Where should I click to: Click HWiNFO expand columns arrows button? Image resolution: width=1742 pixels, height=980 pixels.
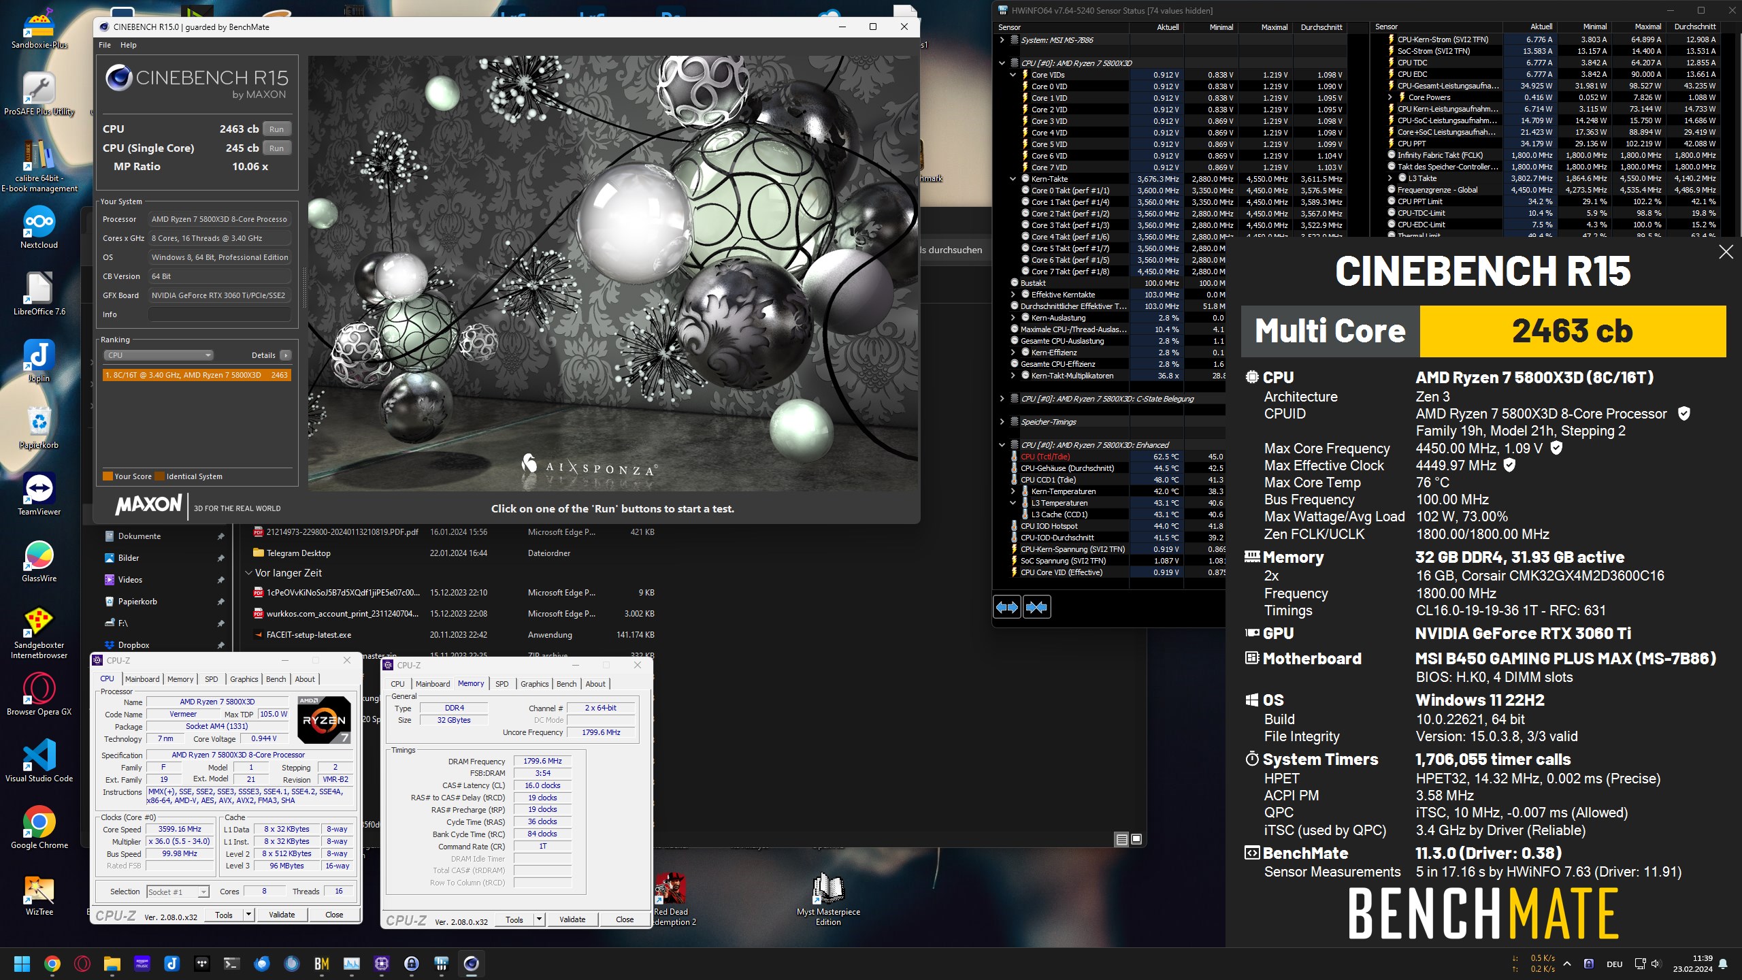1007,606
